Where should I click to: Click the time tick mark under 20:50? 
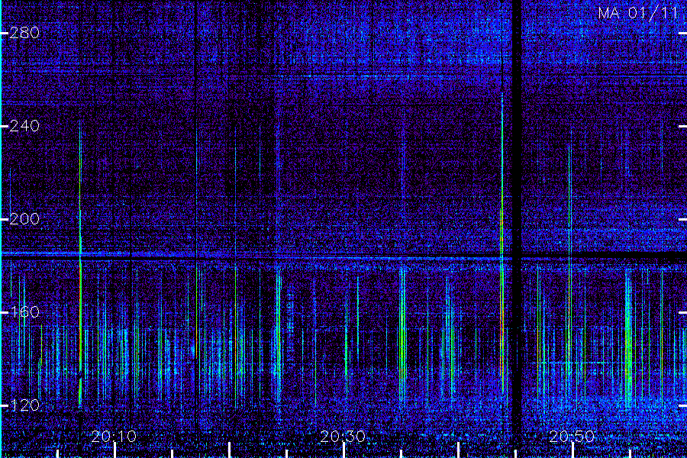point(572,450)
